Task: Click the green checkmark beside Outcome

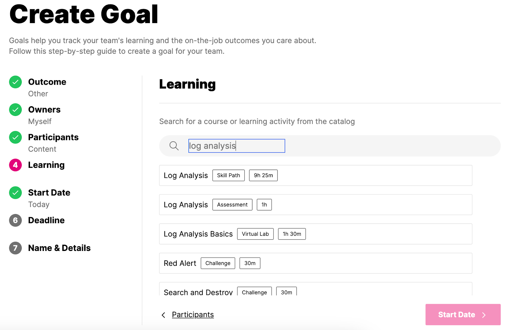Action: point(15,82)
